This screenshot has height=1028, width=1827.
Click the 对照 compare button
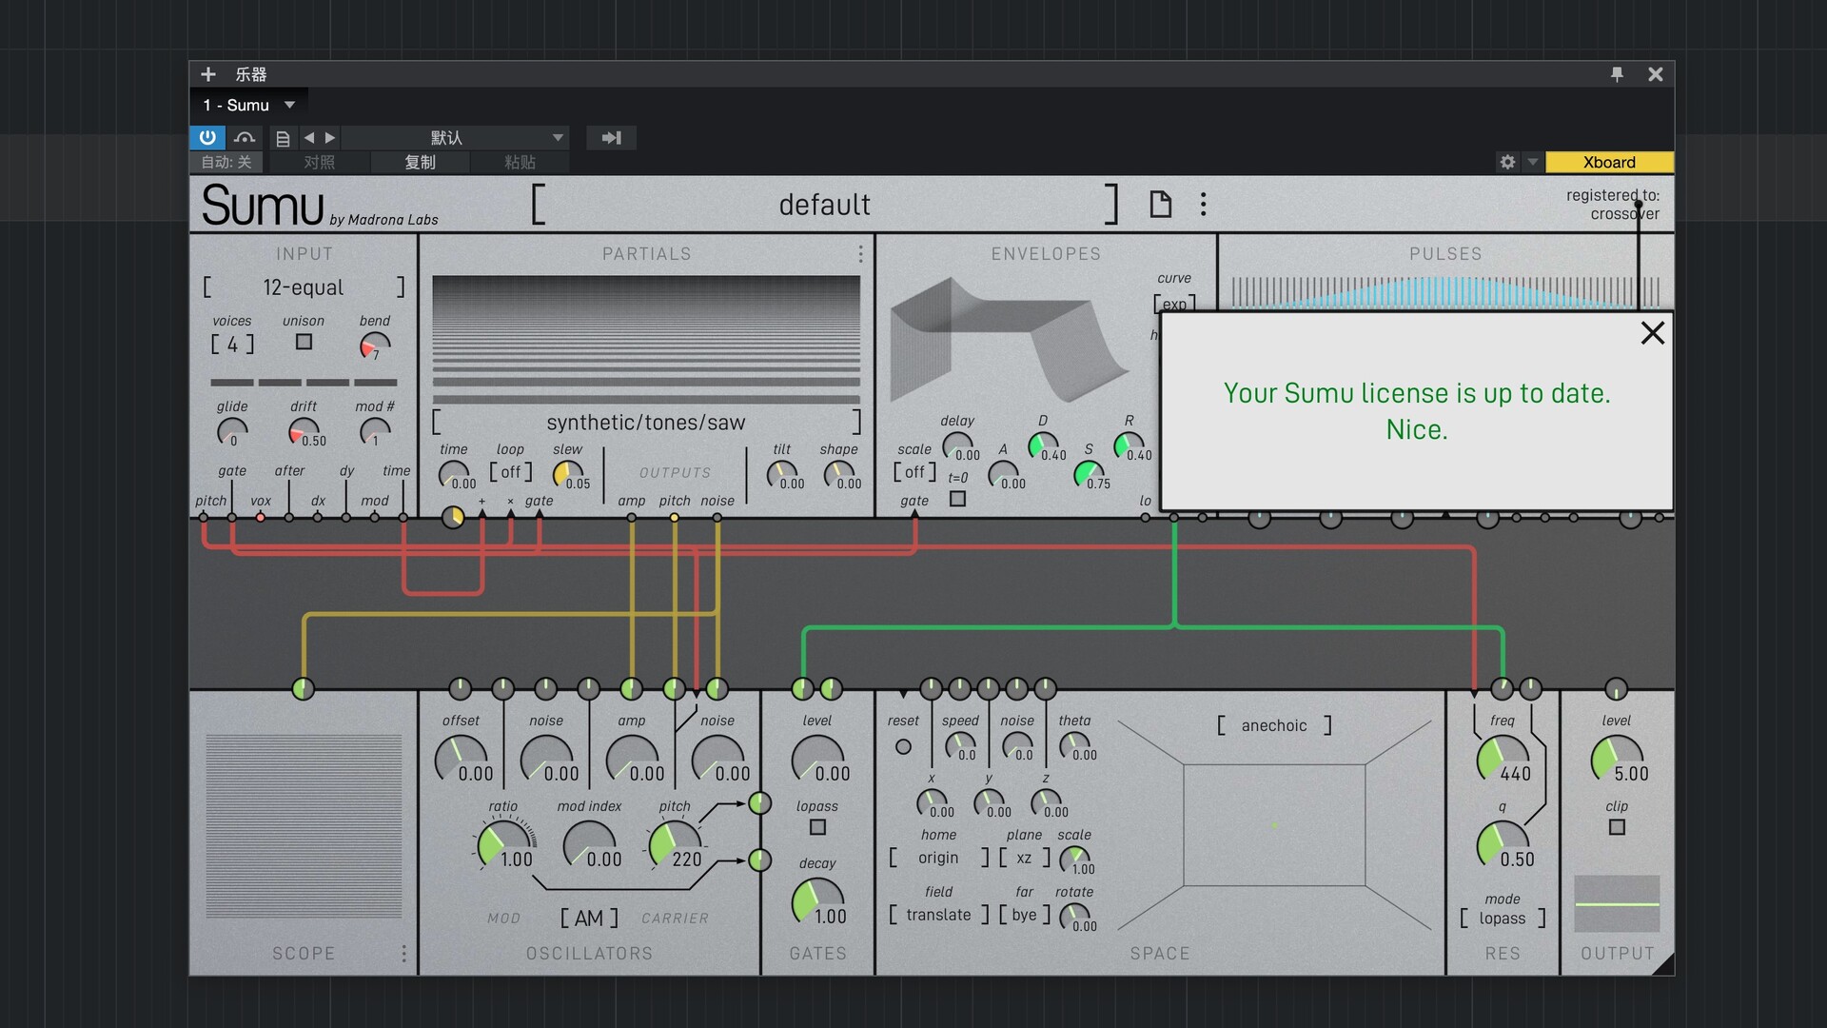[320, 162]
